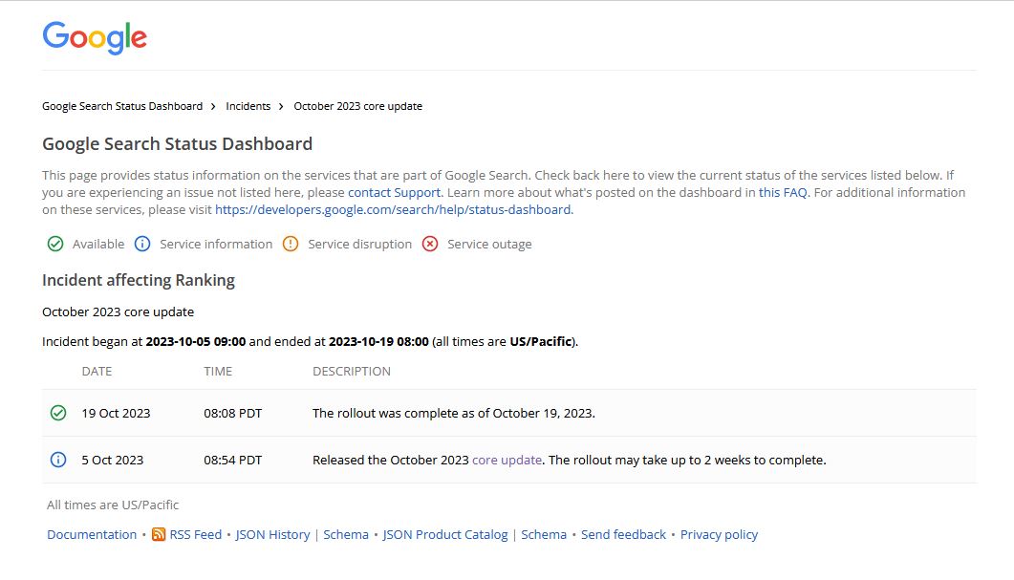This screenshot has width=1014, height=580.
Task: Click the blue Service information legend icon
Action: 142,244
